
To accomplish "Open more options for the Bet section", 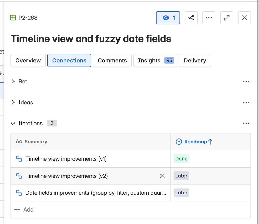I will point(246,82).
